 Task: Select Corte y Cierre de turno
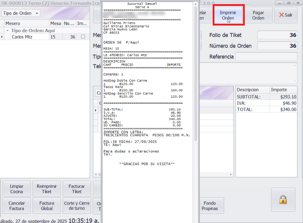[77, 206]
